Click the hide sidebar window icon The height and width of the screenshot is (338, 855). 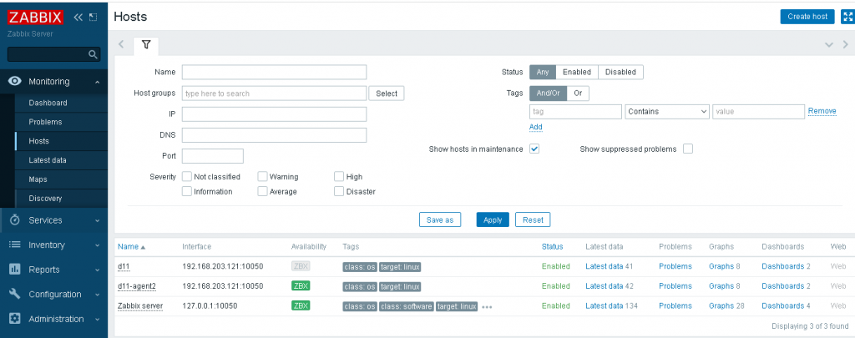tap(94, 18)
